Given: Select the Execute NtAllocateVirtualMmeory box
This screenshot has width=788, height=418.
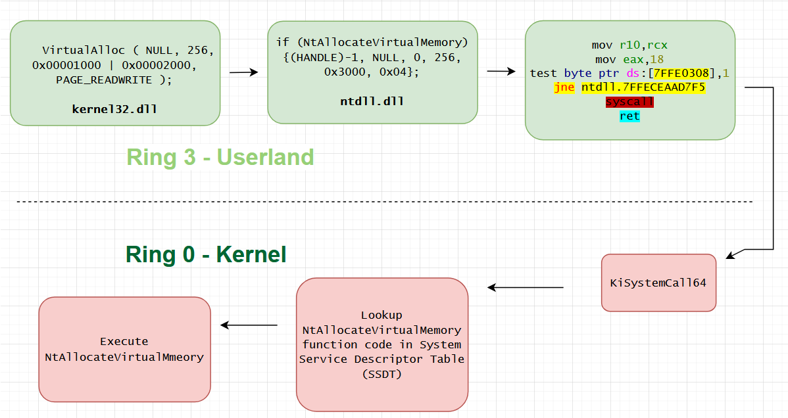Looking at the screenshot, I should point(124,349).
